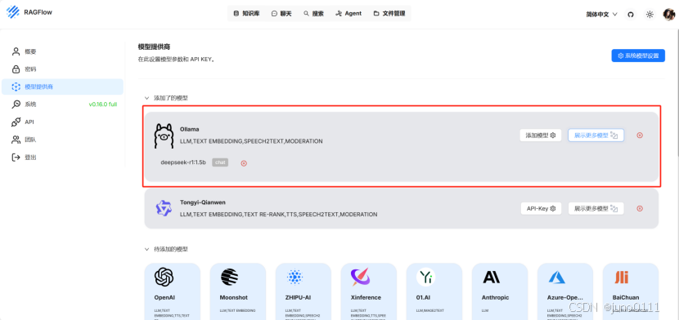Screen dimensions: 679x320
Task: Select 模型提供商 in the sidebar
Action: [62, 87]
